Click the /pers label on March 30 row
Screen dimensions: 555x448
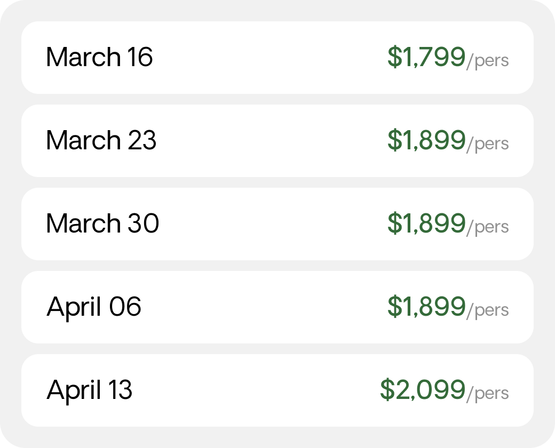(x=487, y=227)
